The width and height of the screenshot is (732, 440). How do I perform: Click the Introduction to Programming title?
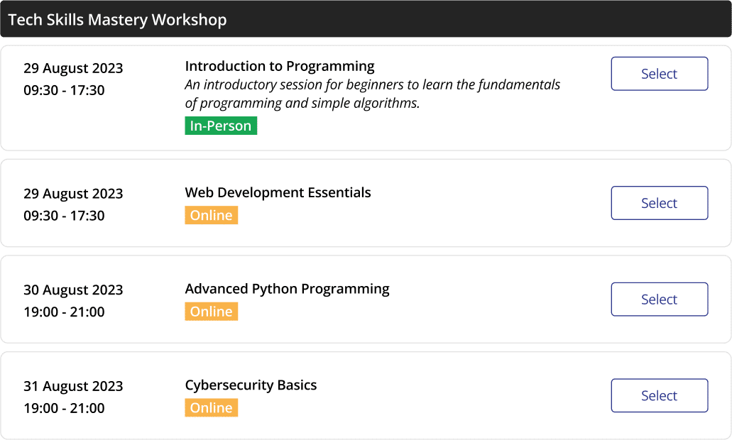279,66
